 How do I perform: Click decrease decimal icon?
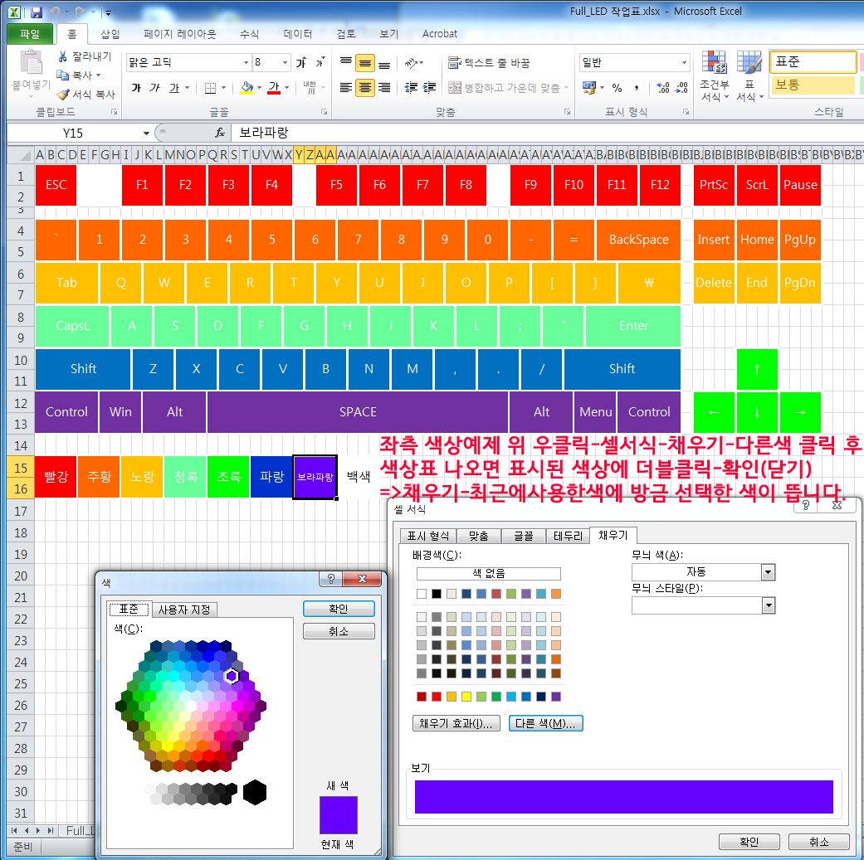[x=682, y=88]
